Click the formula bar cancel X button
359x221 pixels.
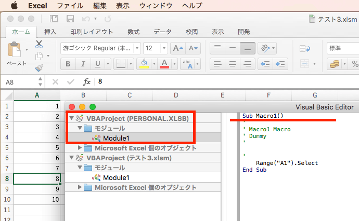coord(55,82)
